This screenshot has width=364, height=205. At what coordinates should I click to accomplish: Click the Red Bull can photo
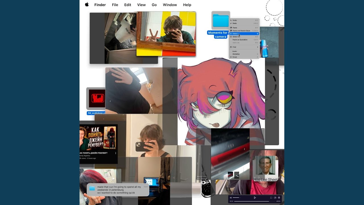269,43
